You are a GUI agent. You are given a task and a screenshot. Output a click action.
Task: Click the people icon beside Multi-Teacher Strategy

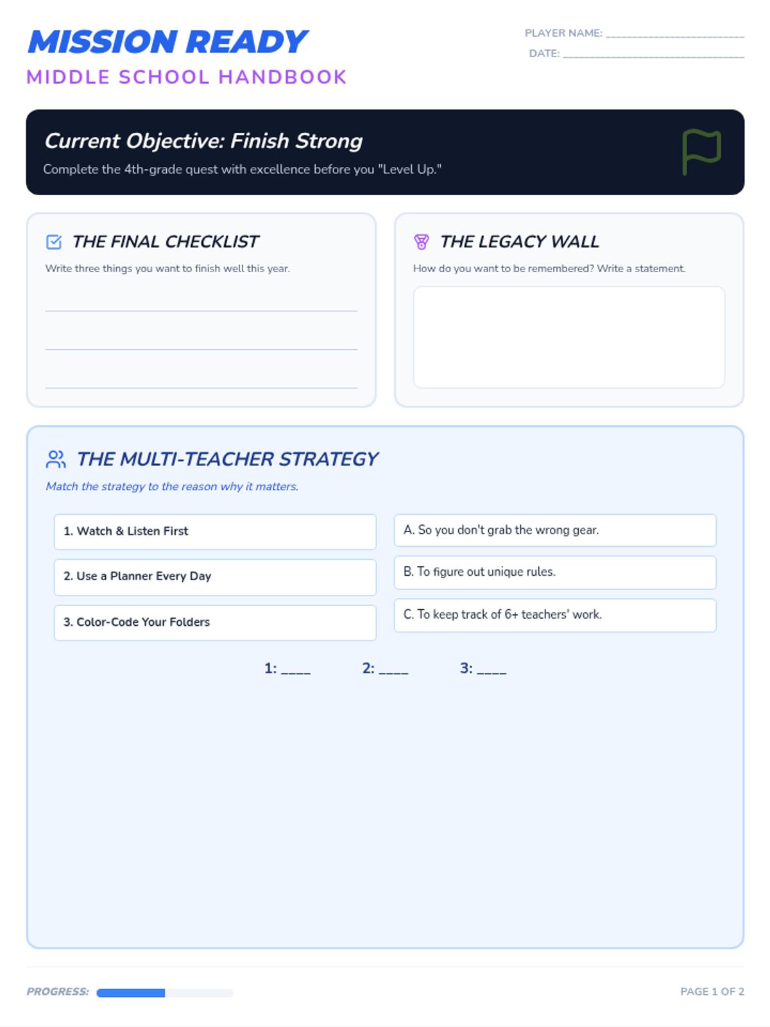[x=56, y=459]
